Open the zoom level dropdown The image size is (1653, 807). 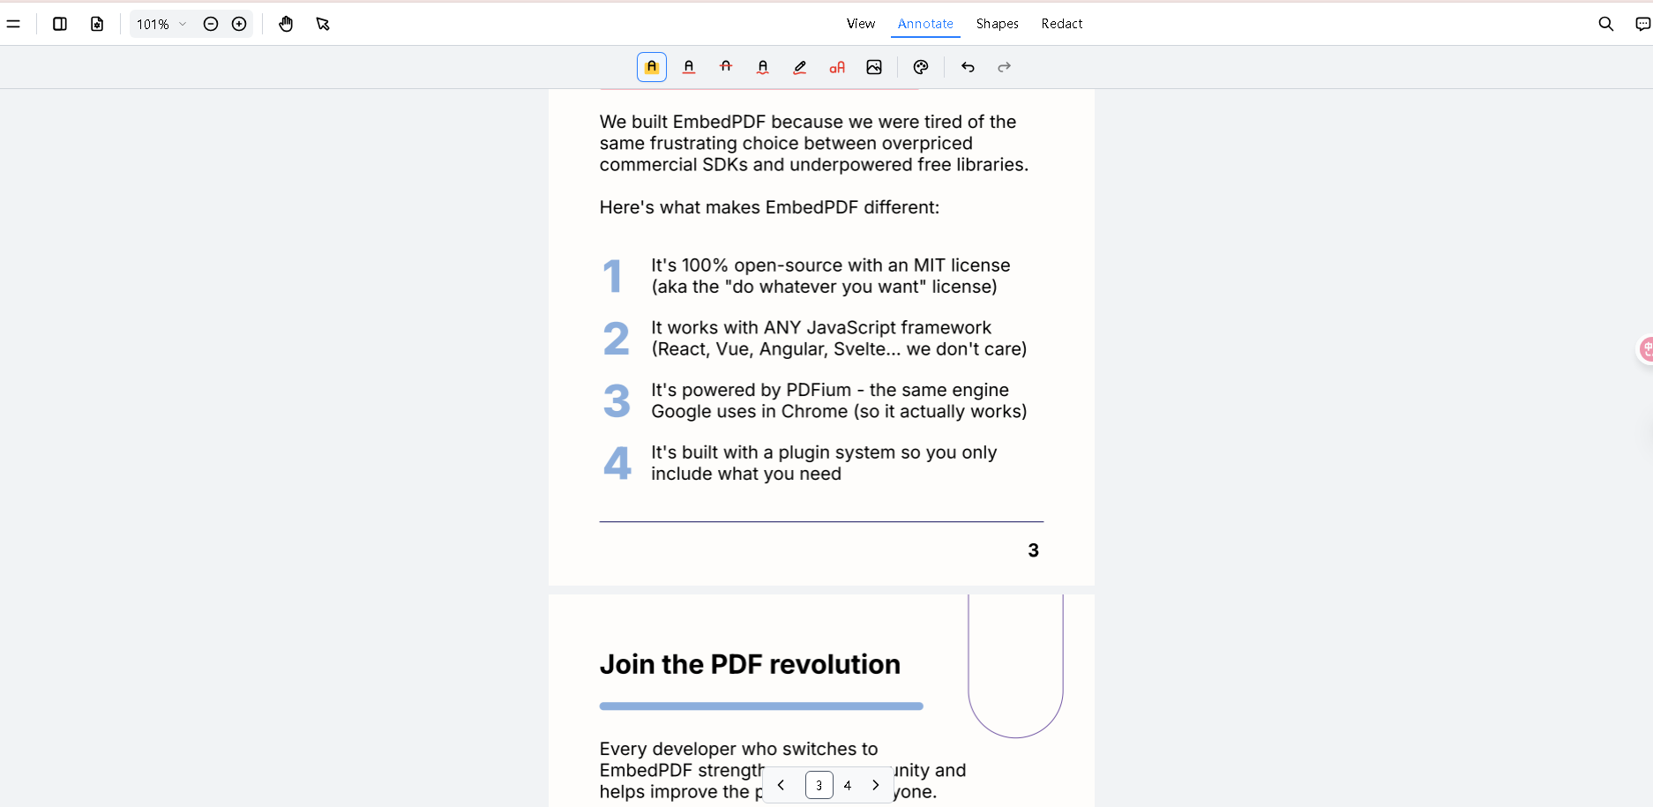(161, 24)
